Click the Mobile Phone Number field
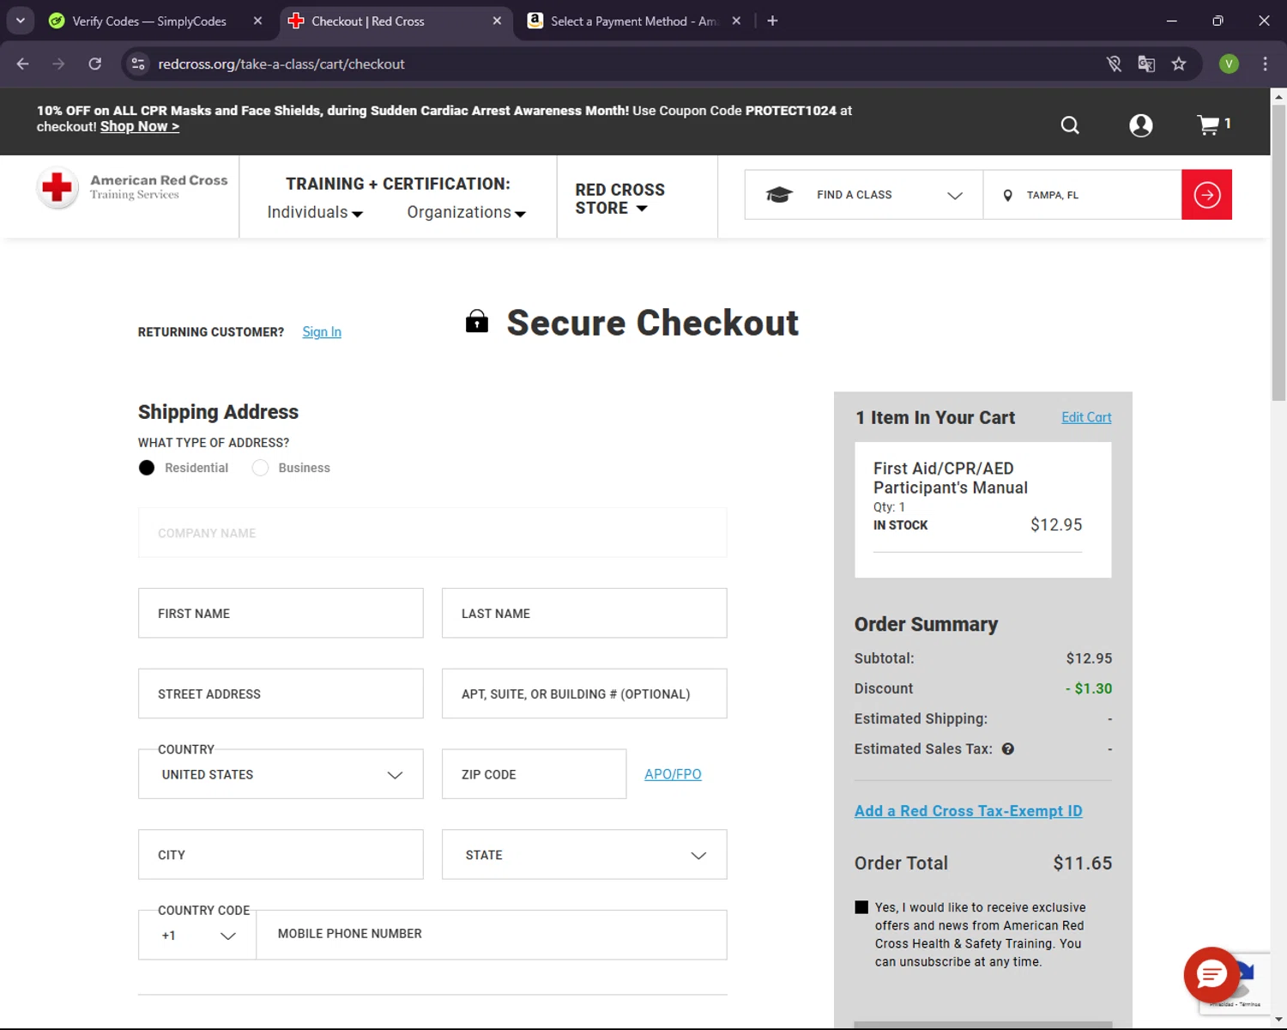The width and height of the screenshot is (1287, 1030). pos(491,935)
